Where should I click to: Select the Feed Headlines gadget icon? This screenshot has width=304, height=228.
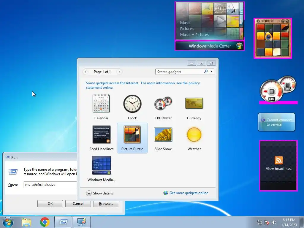pyautogui.click(x=102, y=134)
